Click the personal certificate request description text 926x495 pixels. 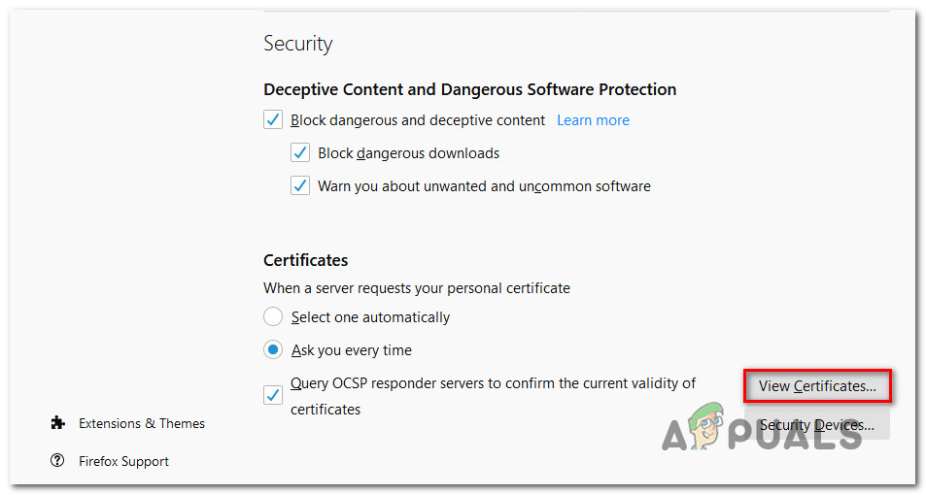pyautogui.click(x=416, y=288)
